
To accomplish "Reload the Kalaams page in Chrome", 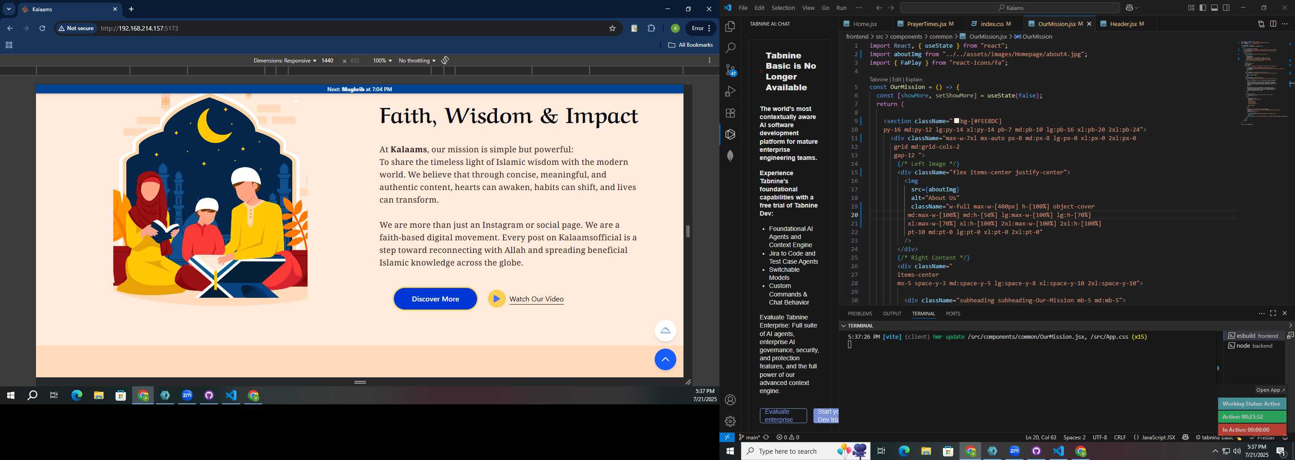I will (42, 29).
